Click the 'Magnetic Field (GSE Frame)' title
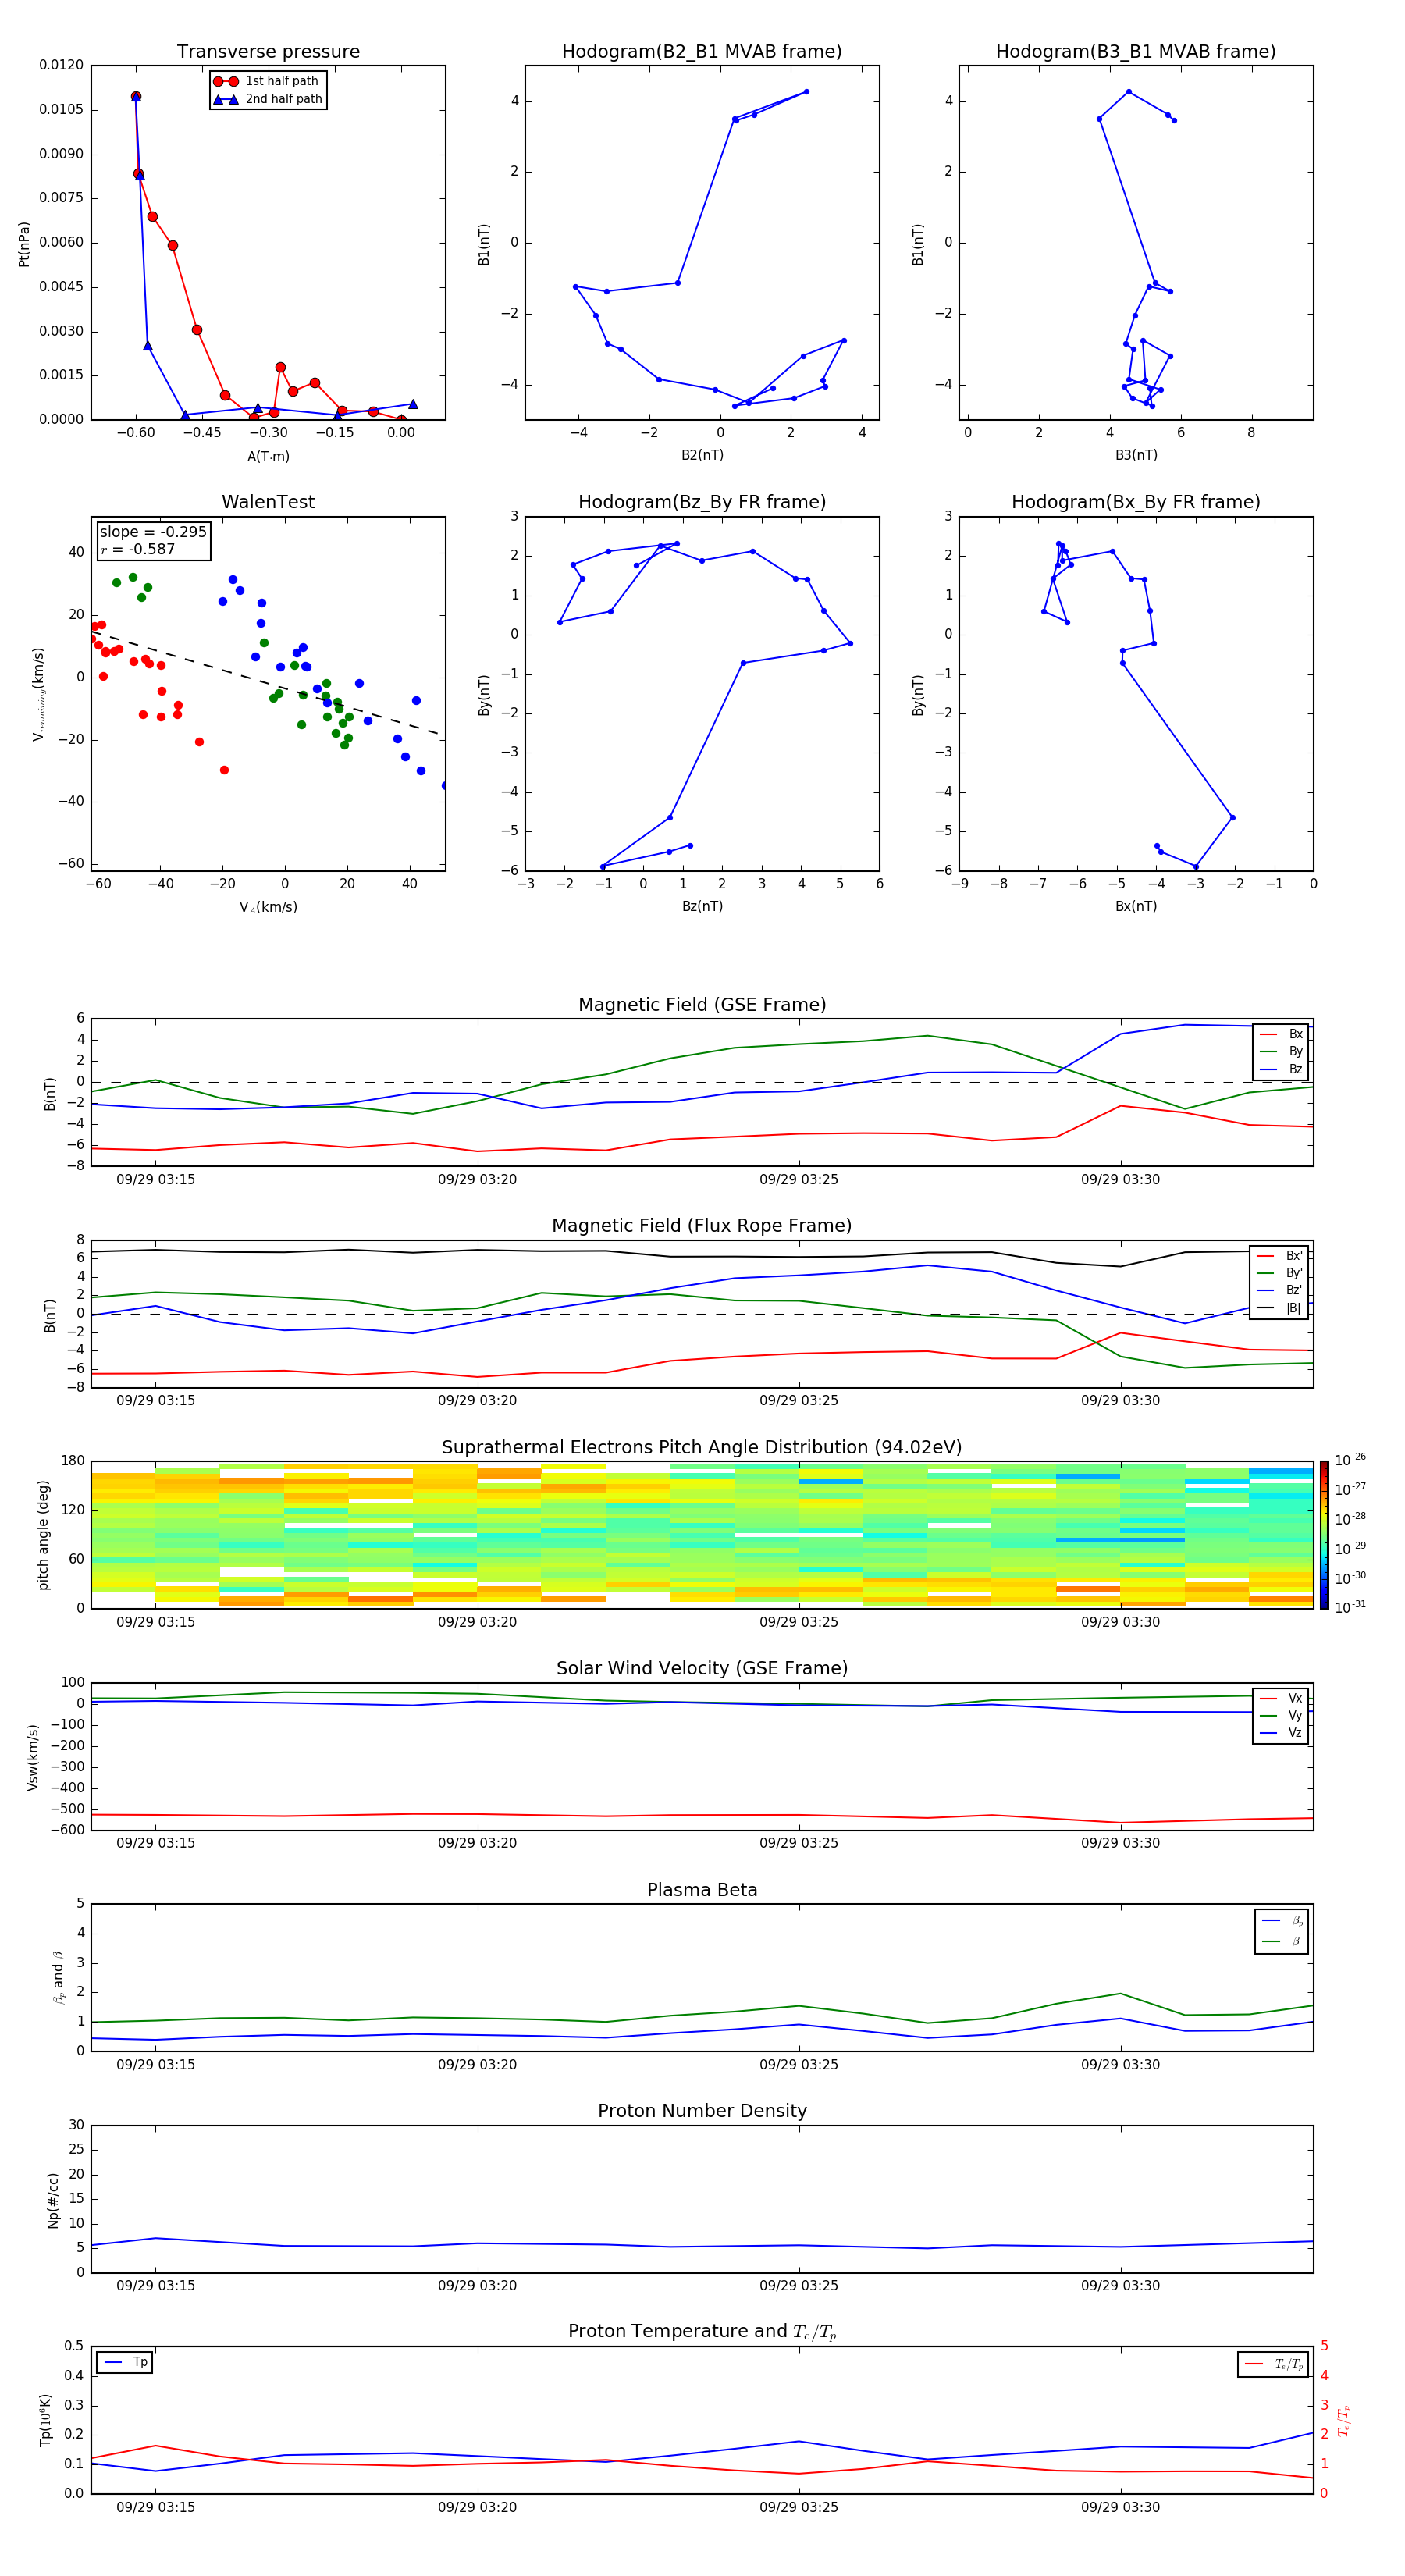 (702, 1005)
